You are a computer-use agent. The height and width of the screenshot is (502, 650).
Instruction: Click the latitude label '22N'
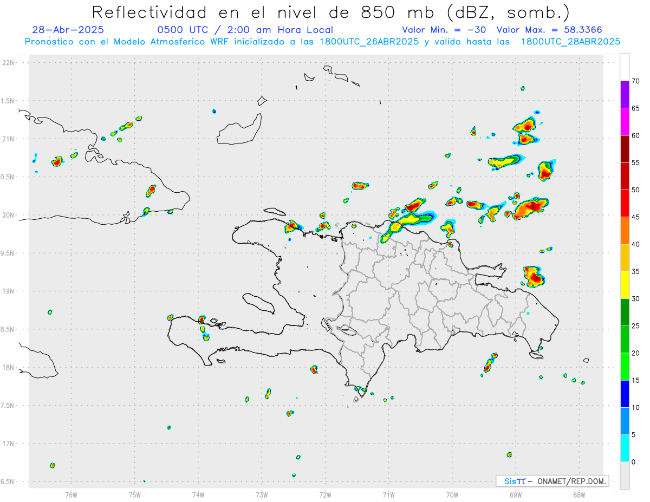coord(8,63)
